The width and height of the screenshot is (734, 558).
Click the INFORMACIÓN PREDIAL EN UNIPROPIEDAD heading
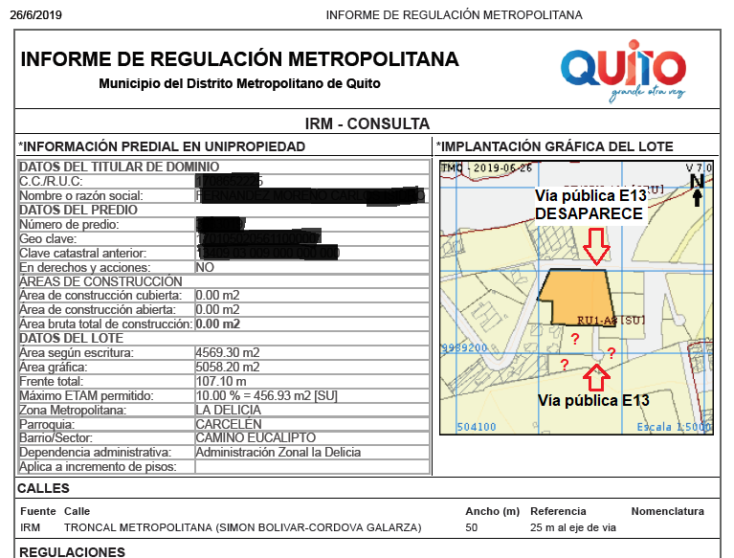162,146
